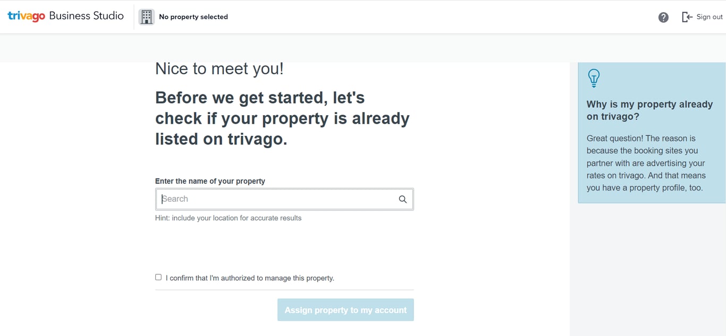Screen dimensions: 726x336
Task: Click the magnifying glass search icon
Action: coord(402,199)
